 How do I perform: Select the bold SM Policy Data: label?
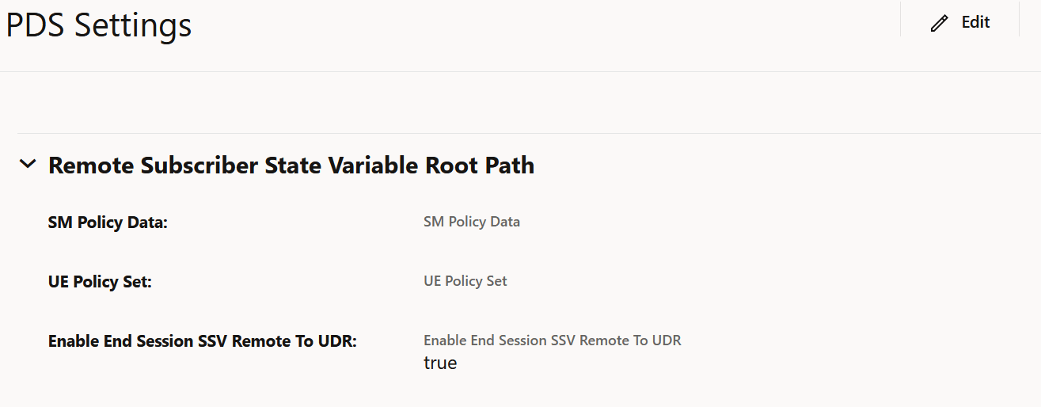tap(108, 223)
